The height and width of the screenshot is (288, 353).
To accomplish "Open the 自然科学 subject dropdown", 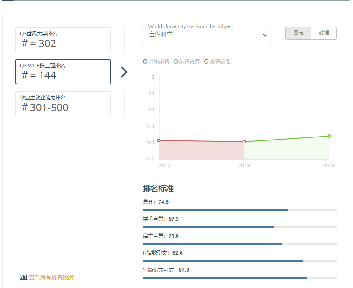I will tap(207, 35).
